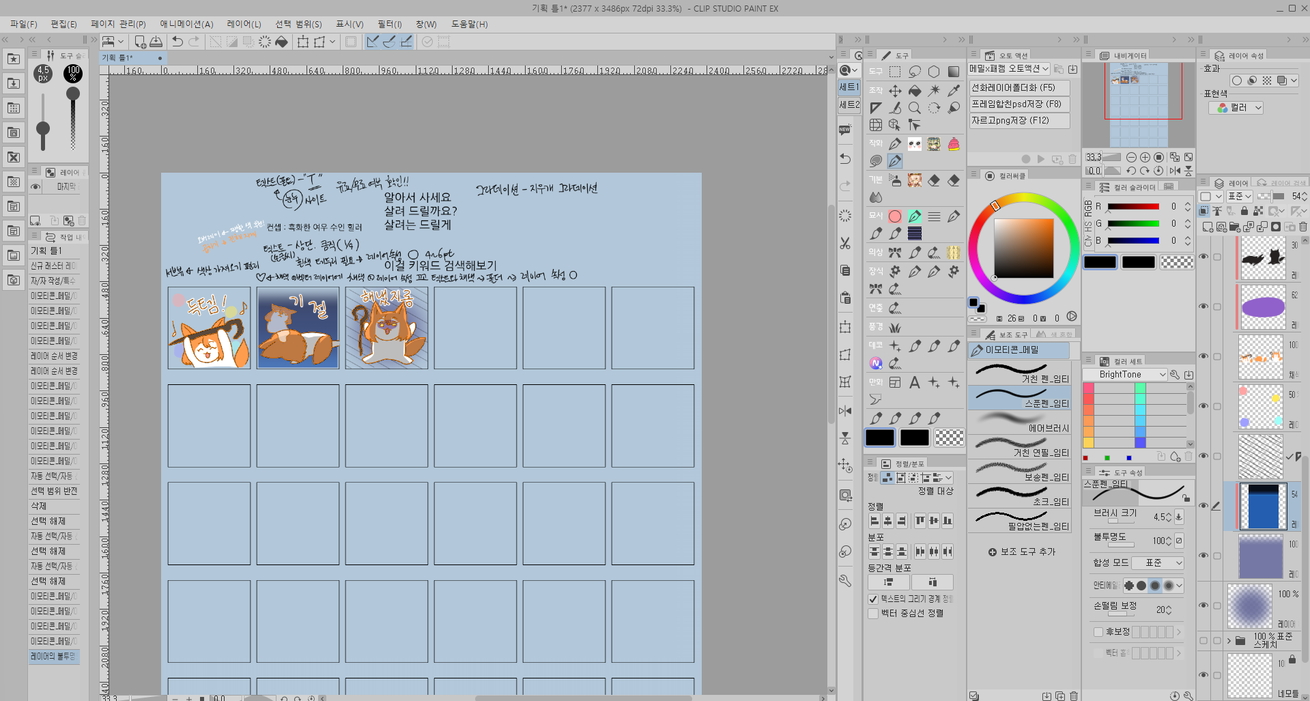Open the 파일(F) menu
This screenshot has height=701, width=1310.
24,24
